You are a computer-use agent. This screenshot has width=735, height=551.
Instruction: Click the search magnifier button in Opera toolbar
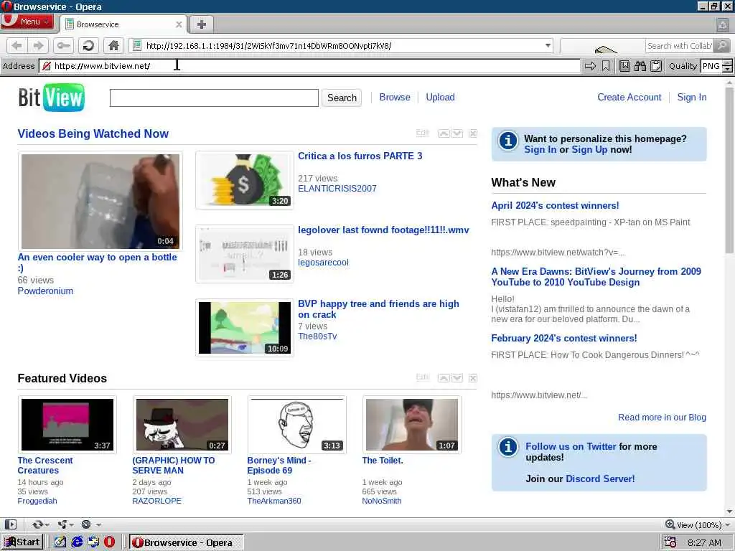(x=723, y=45)
